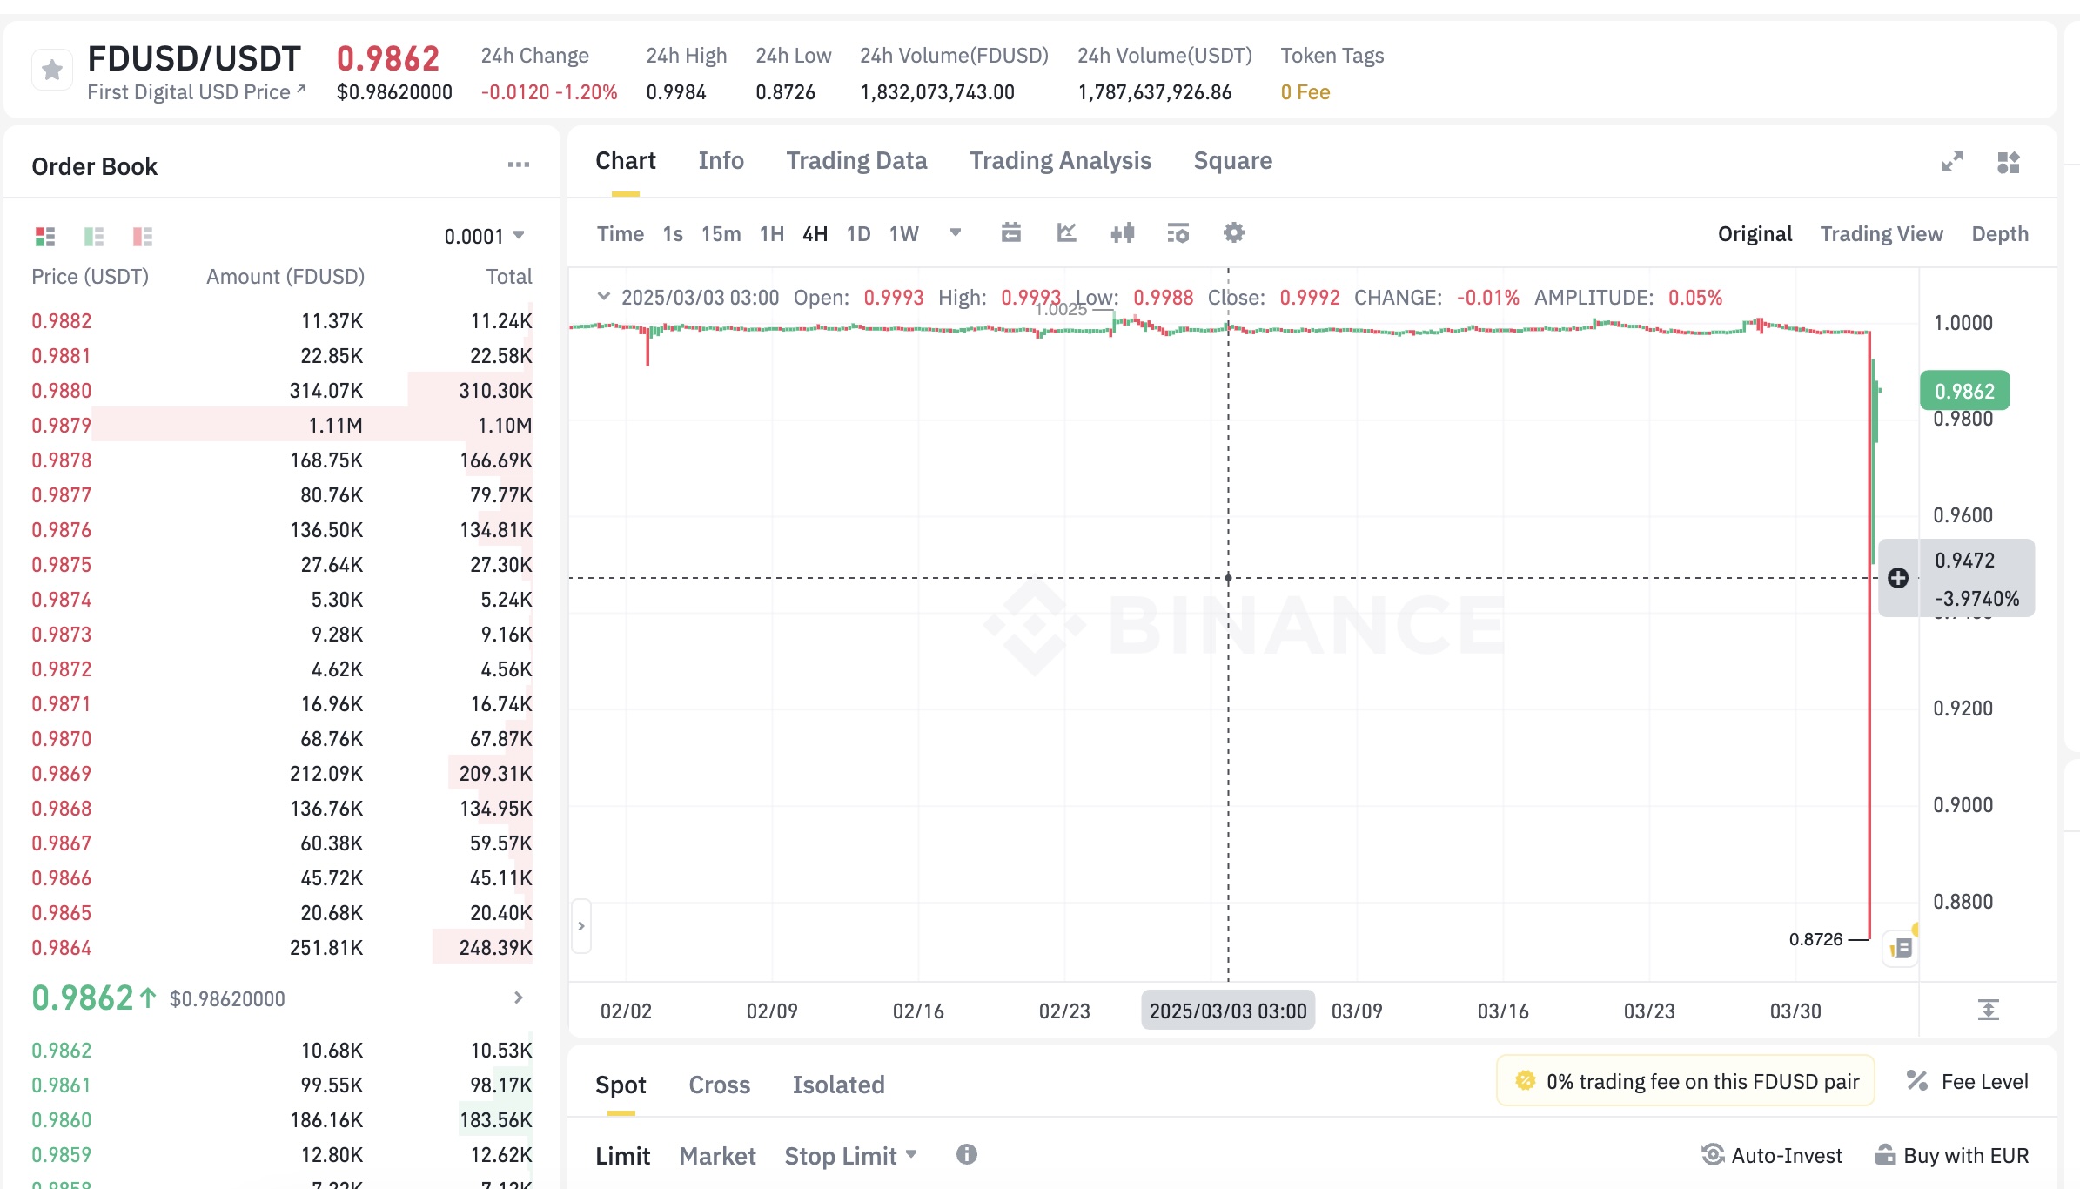The height and width of the screenshot is (1189, 2080).
Task: Click the Fee Level percent icon
Action: coord(1917,1081)
